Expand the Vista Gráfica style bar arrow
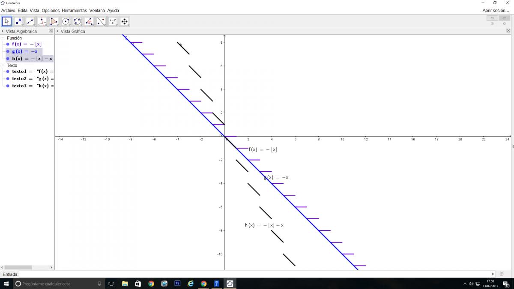Screen dimensions: 514x289 [57, 31]
